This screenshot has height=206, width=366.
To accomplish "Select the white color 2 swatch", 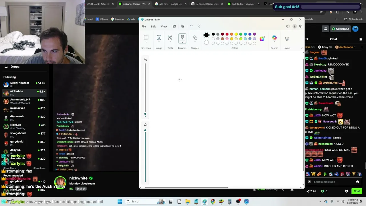I will pos(206,43).
